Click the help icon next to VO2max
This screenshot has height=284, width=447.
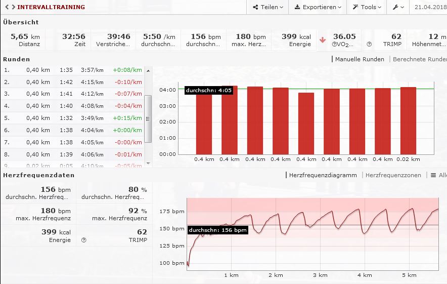[335, 45]
